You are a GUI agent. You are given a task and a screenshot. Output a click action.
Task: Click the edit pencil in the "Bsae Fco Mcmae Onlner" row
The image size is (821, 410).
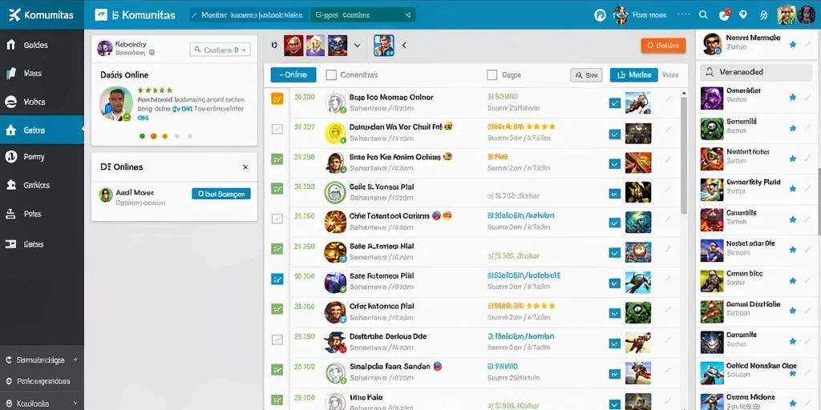pos(668,99)
